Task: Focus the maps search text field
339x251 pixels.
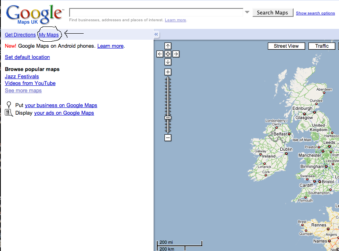Action: (x=156, y=12)
